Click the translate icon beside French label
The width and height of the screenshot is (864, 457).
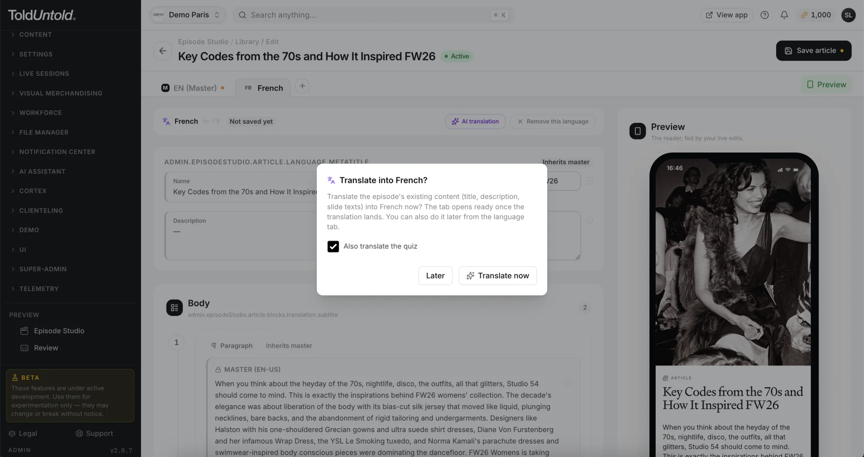point(166,121)
